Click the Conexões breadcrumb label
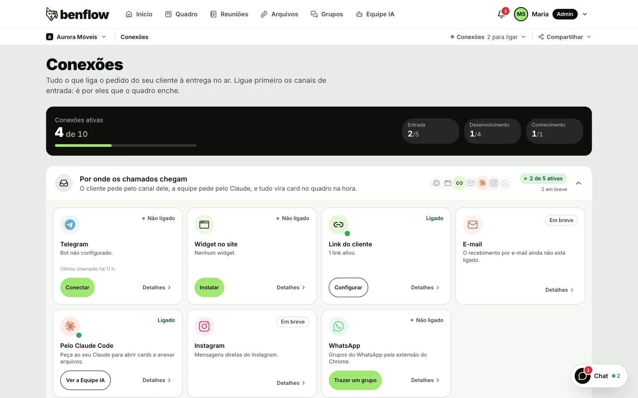The width and height of the screenshot is (638, 398). (134, 37)
